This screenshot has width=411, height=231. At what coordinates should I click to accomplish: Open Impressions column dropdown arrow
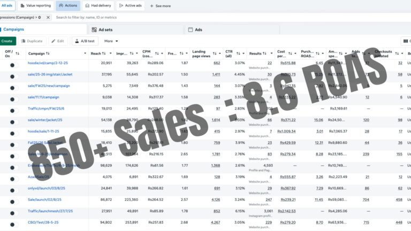136,53
